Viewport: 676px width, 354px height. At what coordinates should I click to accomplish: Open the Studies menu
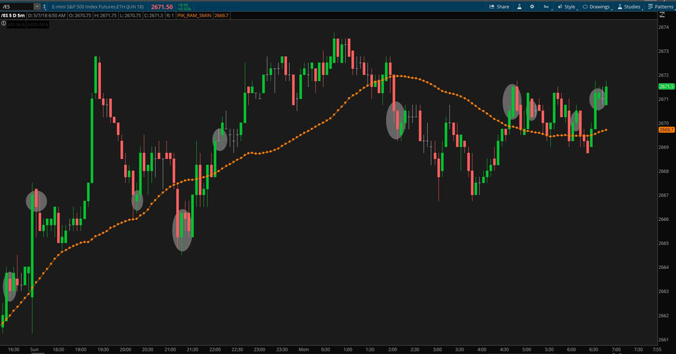pyautogui.click(x=629, y=7)
